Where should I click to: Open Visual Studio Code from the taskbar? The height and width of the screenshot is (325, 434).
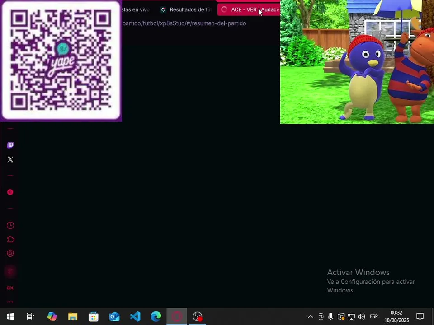pos(135,316)
